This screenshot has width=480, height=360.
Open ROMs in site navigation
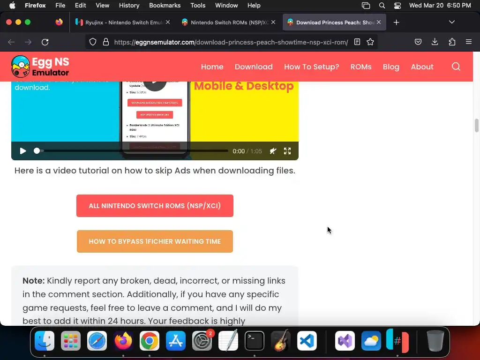tap(361, 67)
